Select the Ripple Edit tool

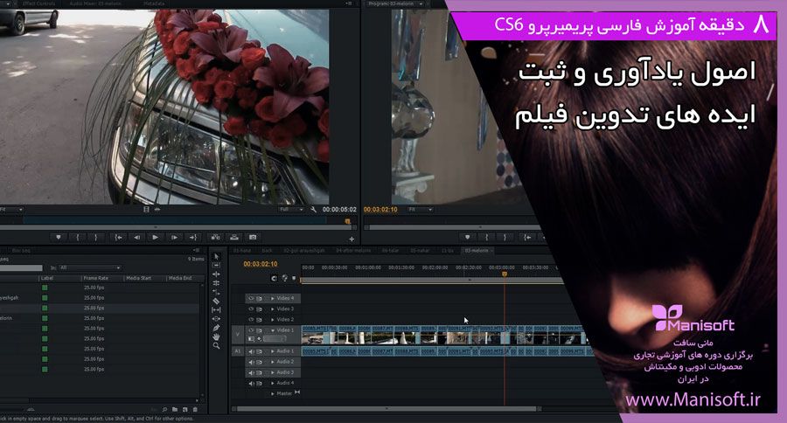click(216, 274)
